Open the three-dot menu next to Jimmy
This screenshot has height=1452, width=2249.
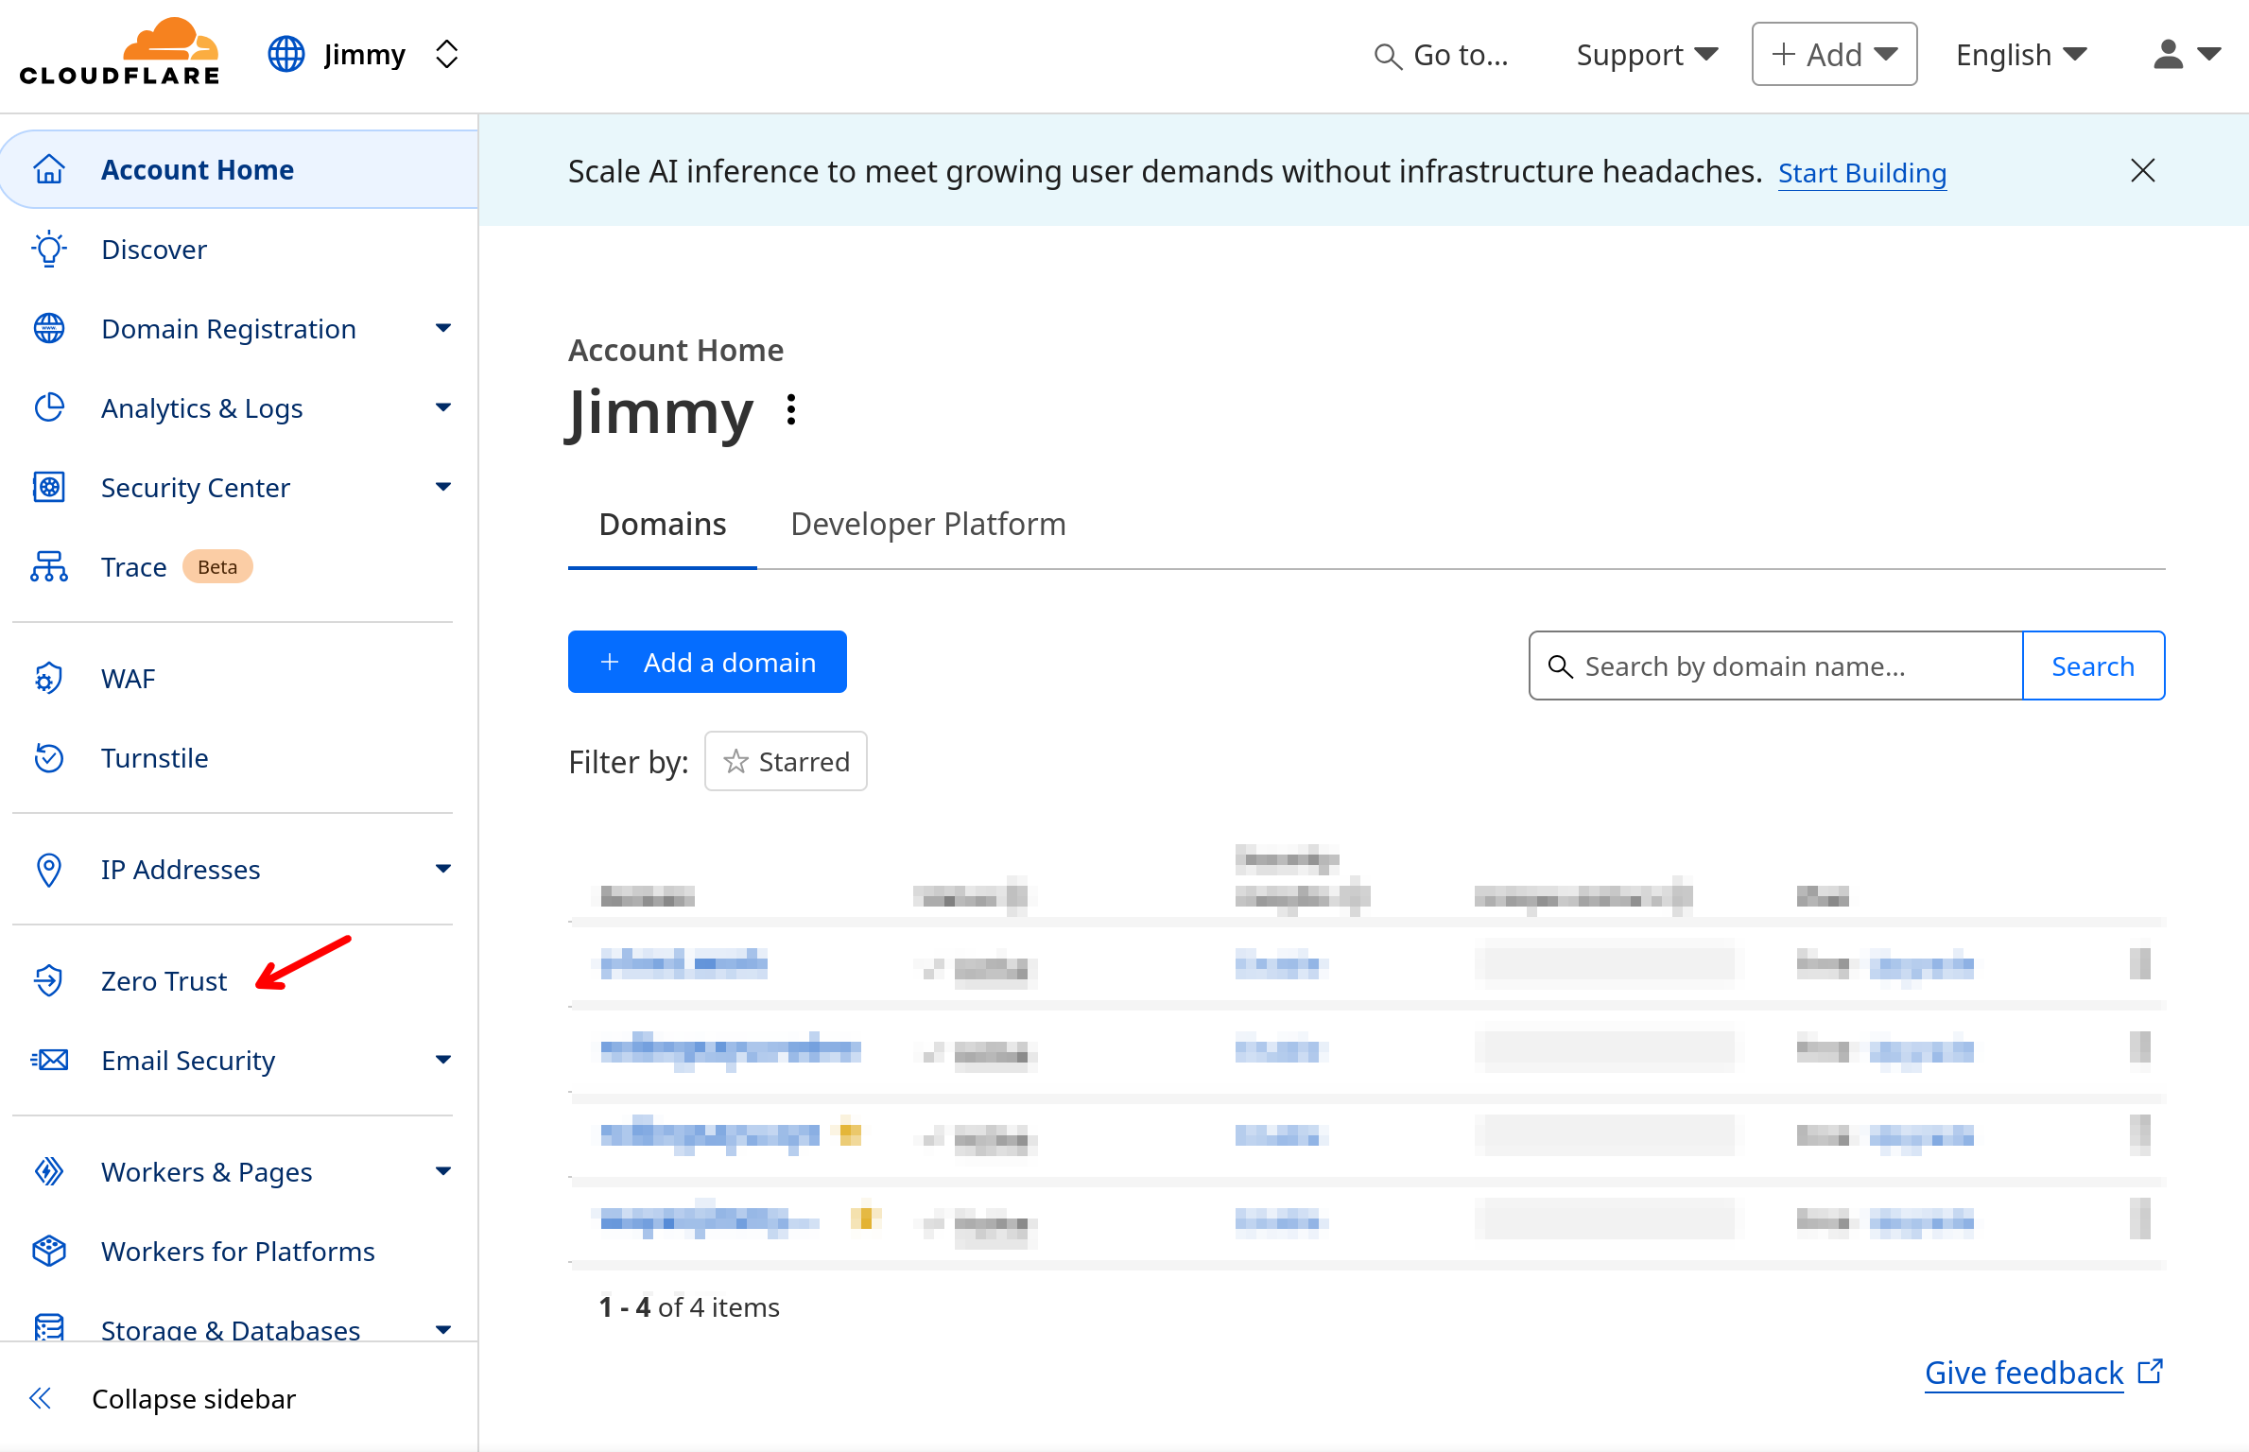tap(791, 409)
